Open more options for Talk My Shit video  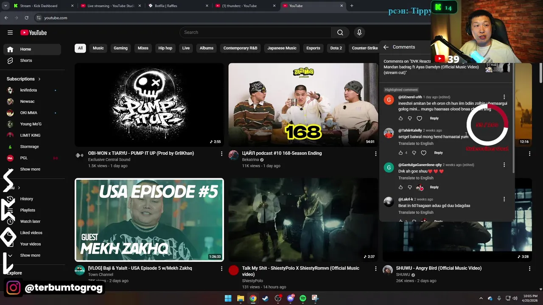click(375, 269)
